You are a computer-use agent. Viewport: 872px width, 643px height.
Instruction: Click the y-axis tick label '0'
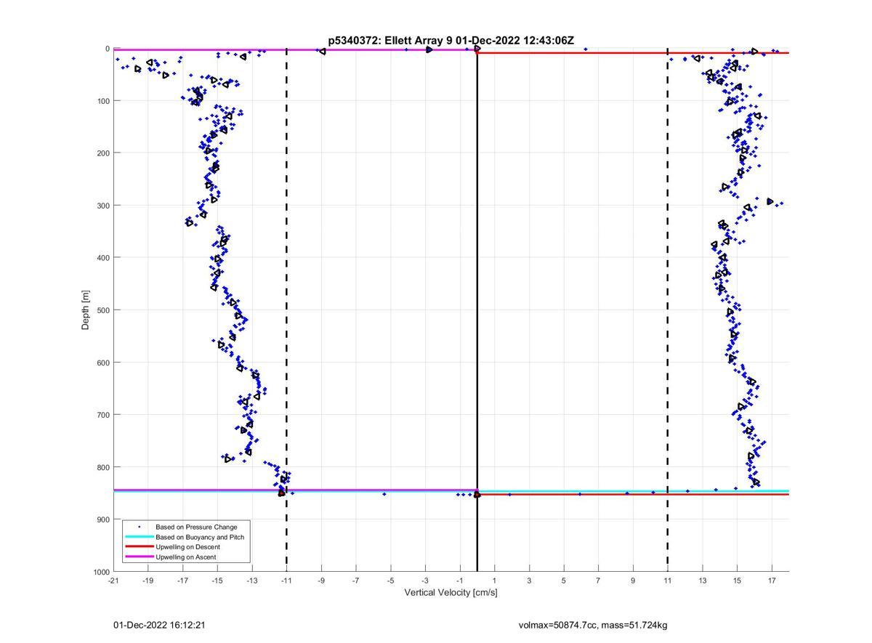coord(107,49)
